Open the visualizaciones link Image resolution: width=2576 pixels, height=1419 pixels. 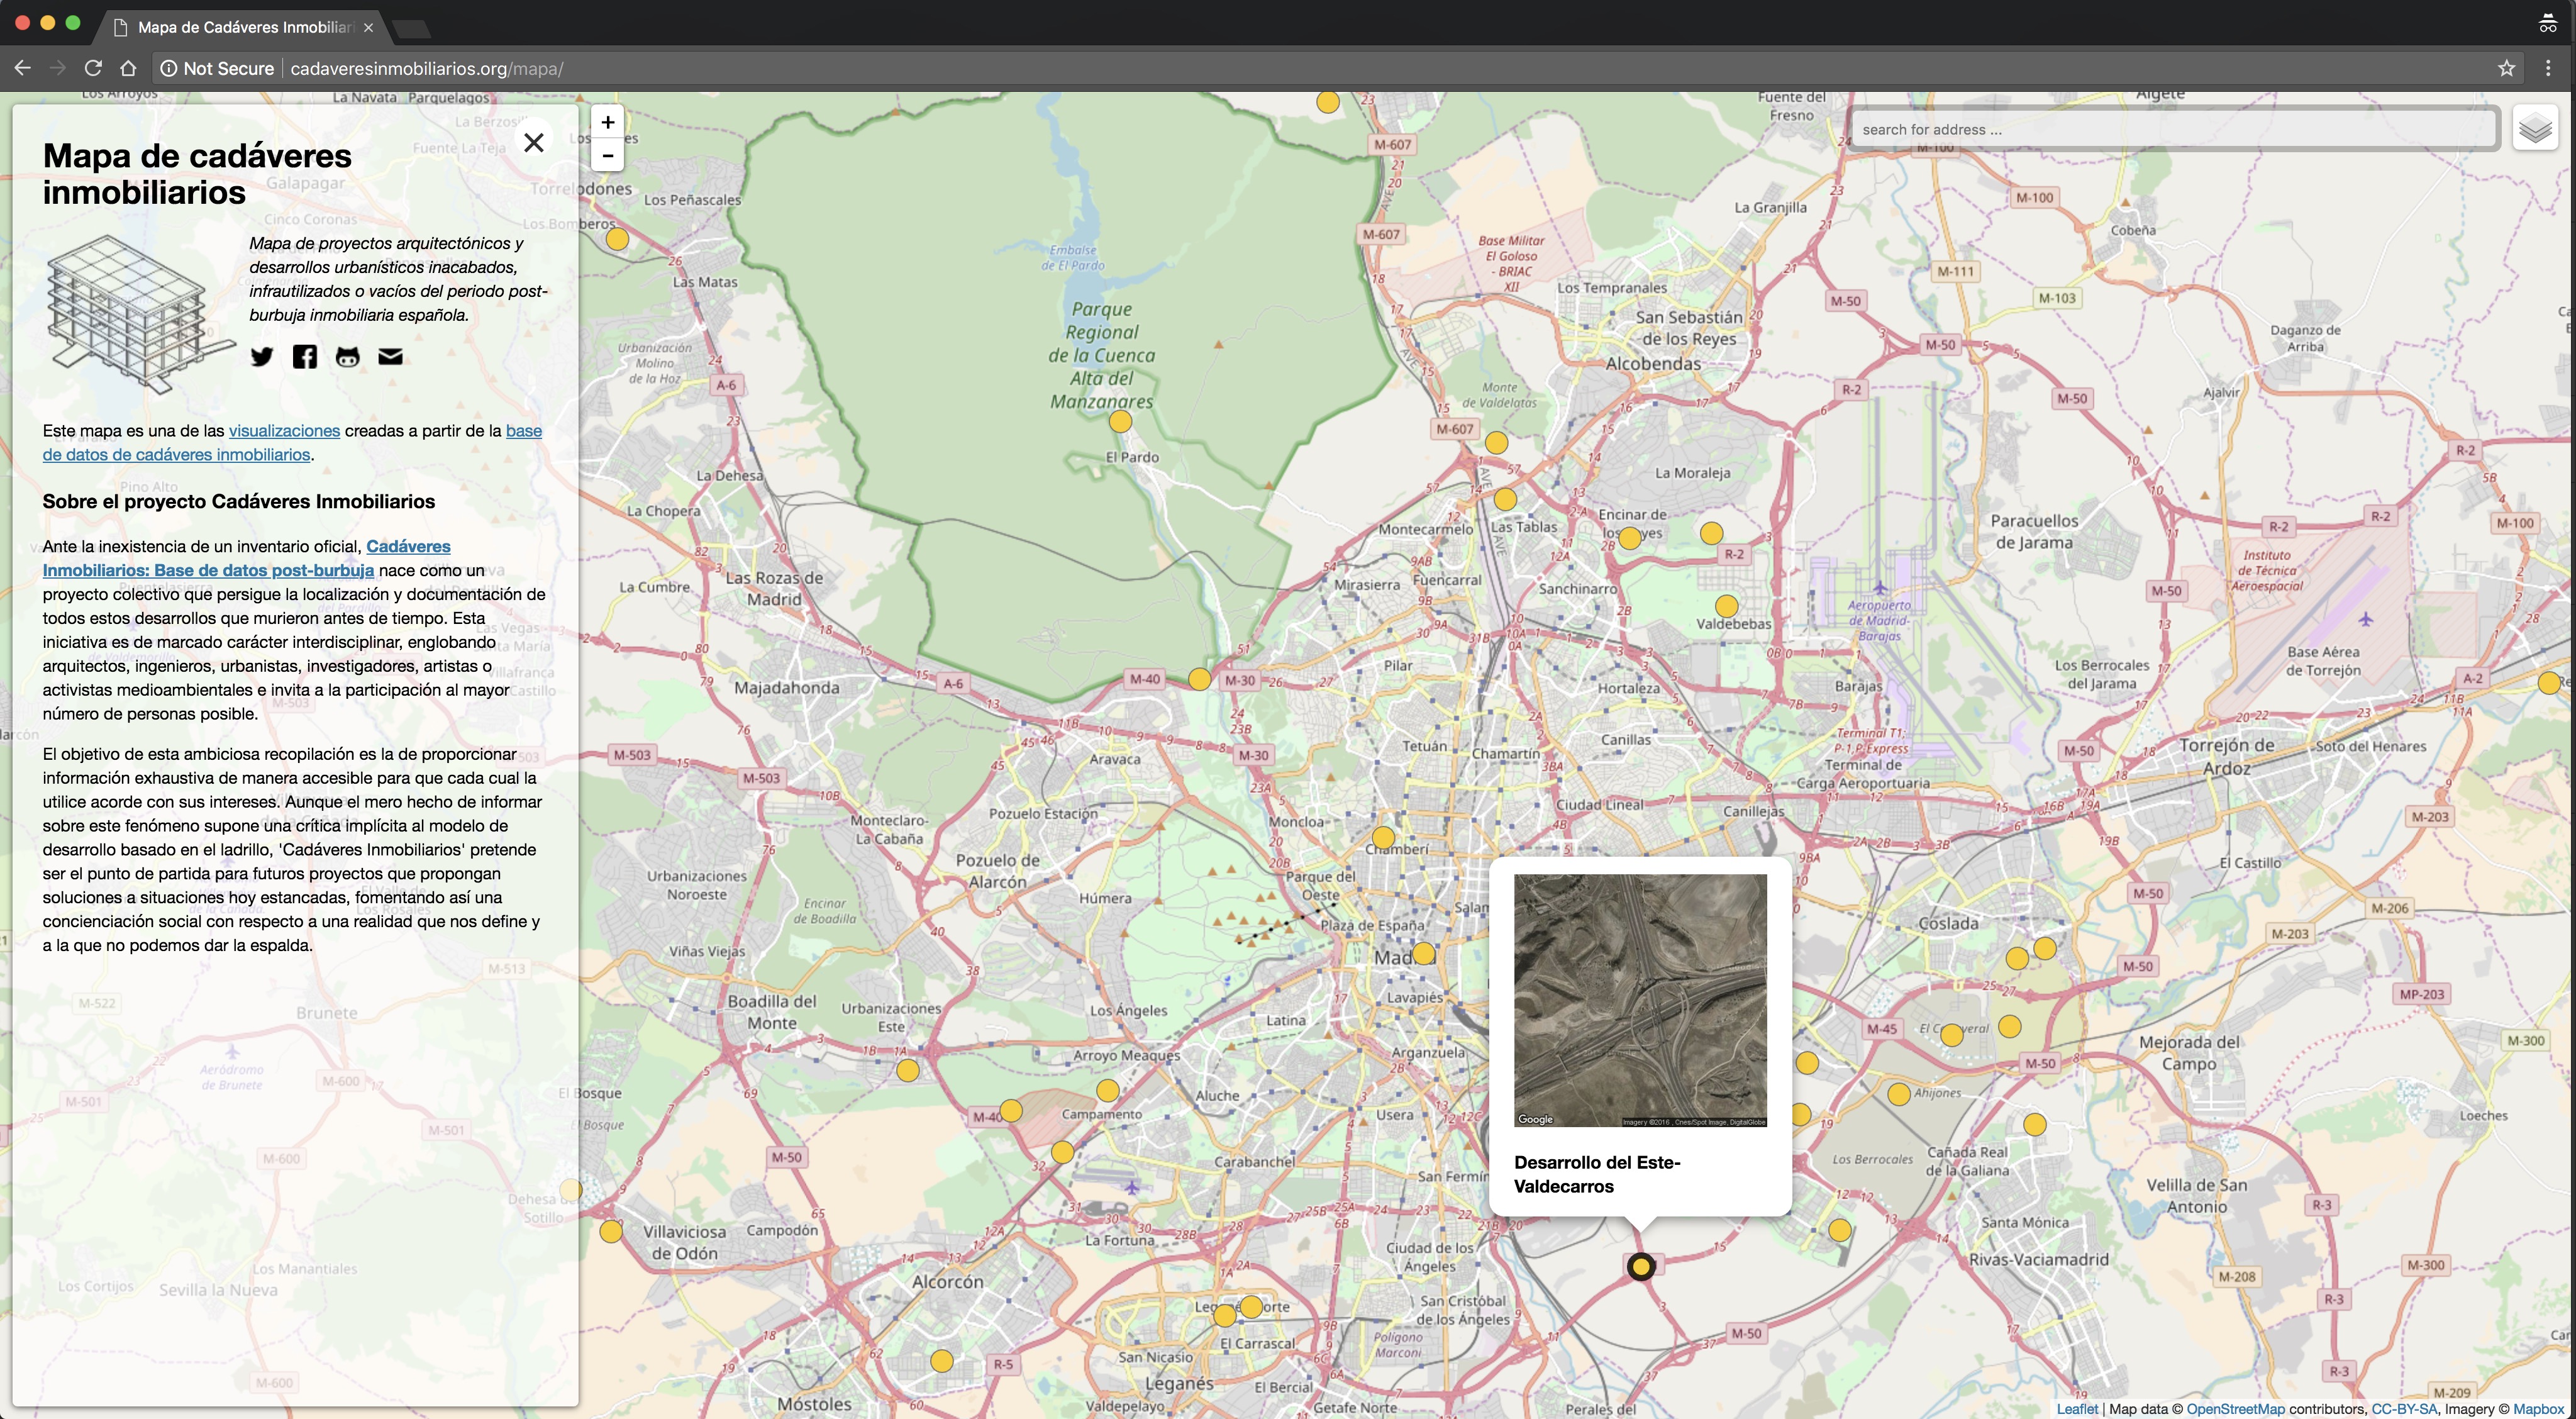pyautogui.click(x=284, y=430)
